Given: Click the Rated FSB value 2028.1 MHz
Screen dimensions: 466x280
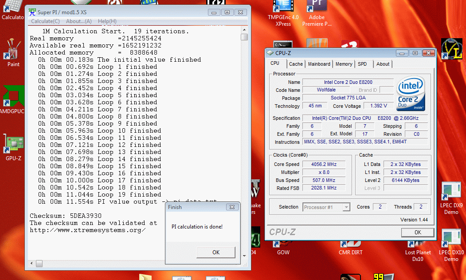Looking at the screenshot, I should [x=324, y=188].
